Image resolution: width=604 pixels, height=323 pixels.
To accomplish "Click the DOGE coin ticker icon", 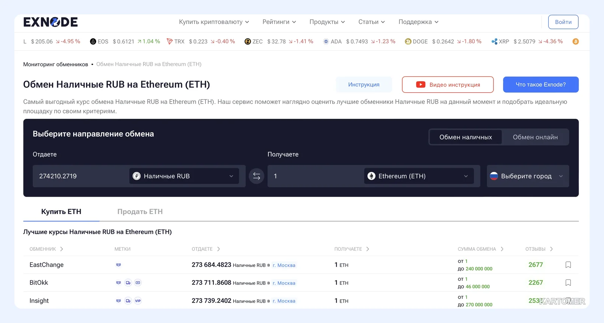I will [x=408, y=42].
